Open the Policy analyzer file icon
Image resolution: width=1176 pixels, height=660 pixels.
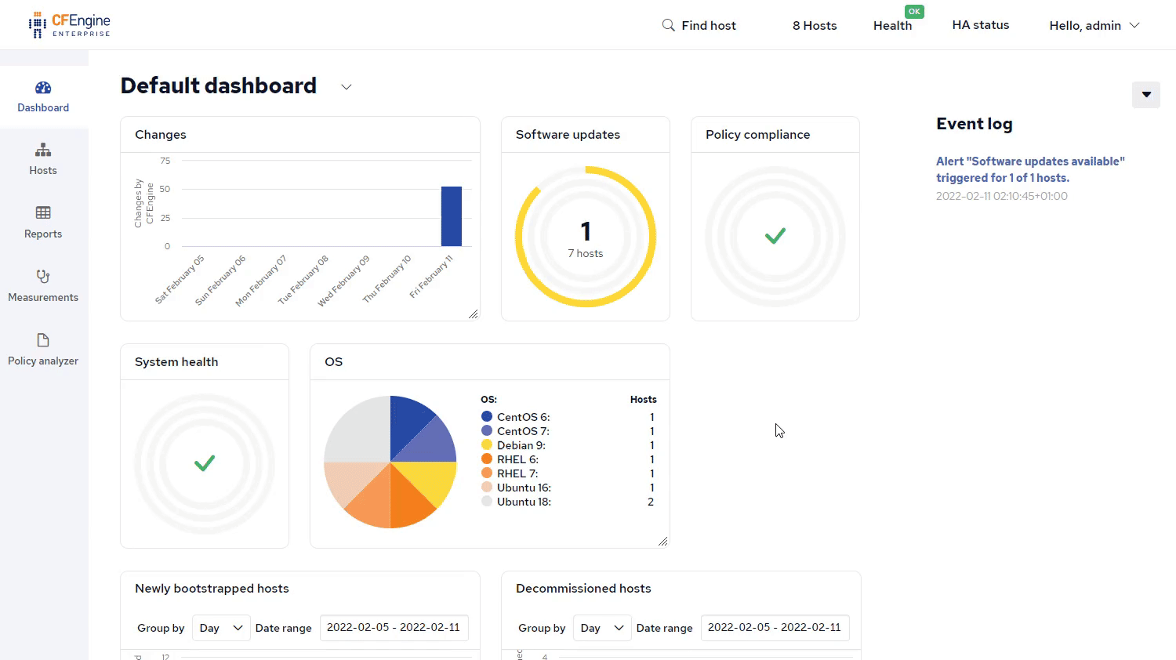point(43,340)
